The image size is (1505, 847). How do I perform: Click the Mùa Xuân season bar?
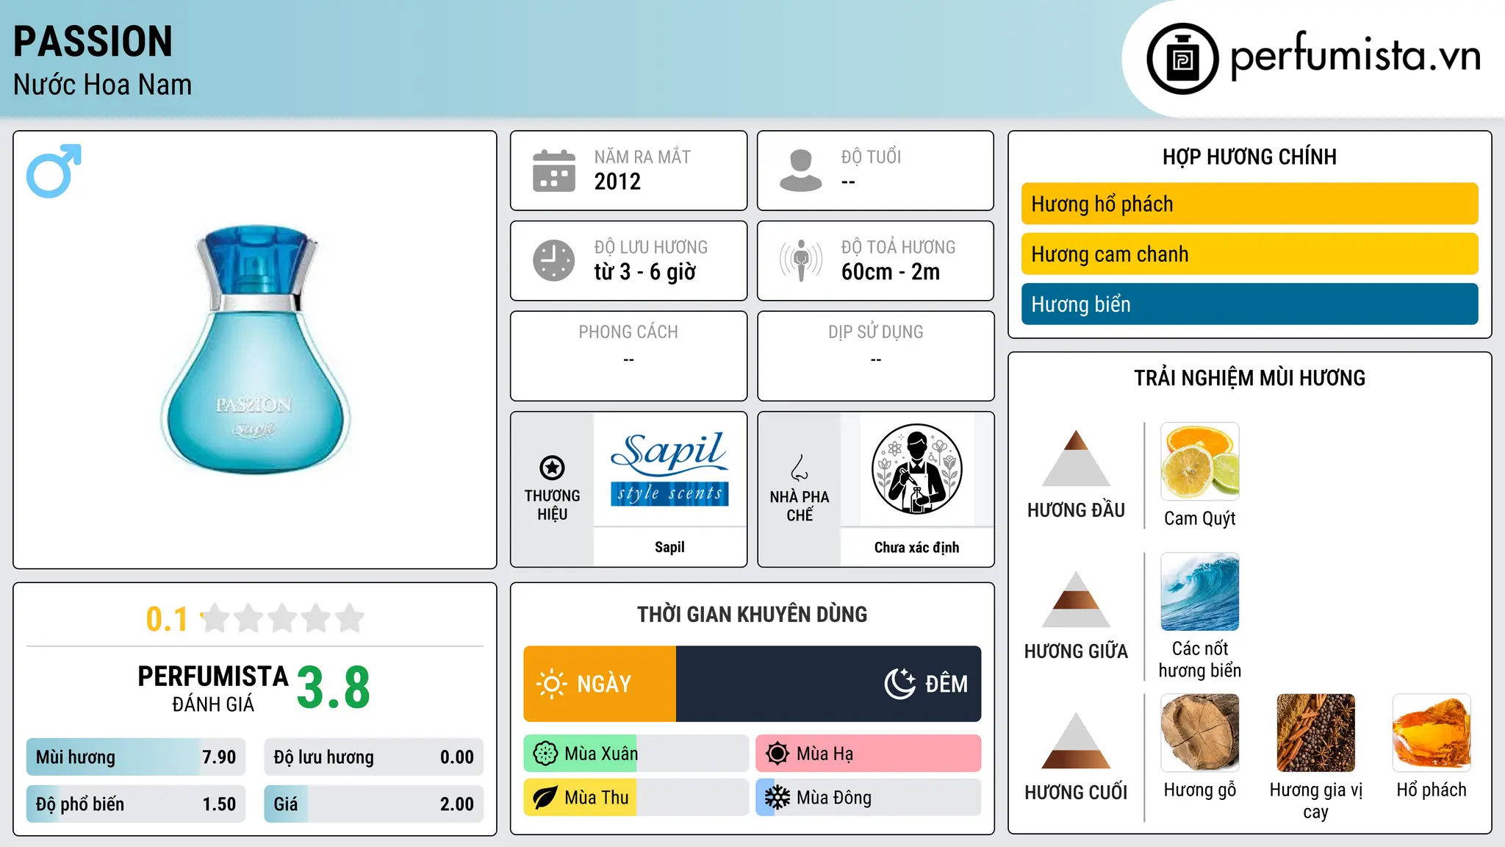coord(636,754)
